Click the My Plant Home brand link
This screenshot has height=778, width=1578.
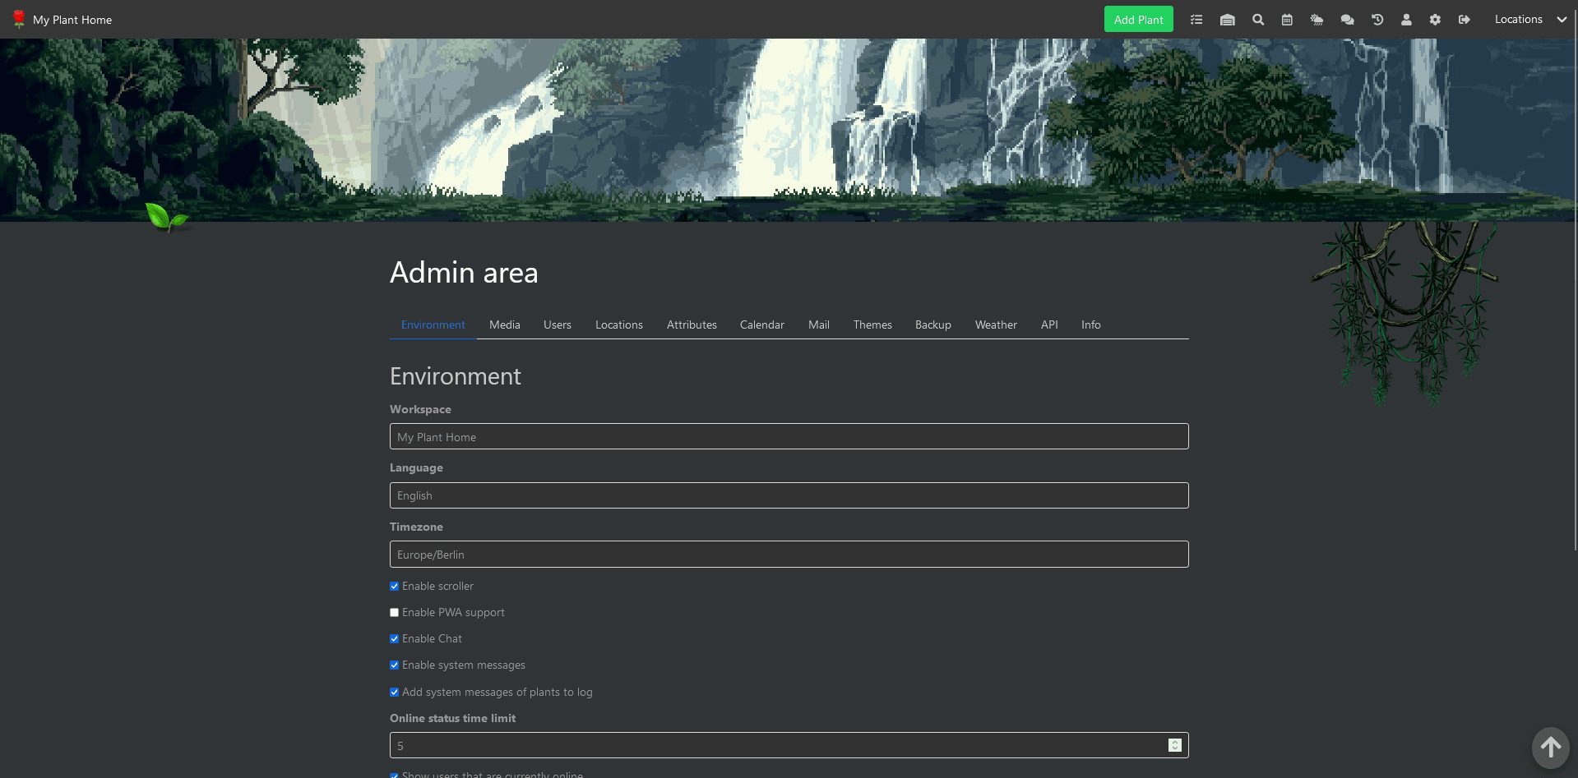tap(72, 20)
